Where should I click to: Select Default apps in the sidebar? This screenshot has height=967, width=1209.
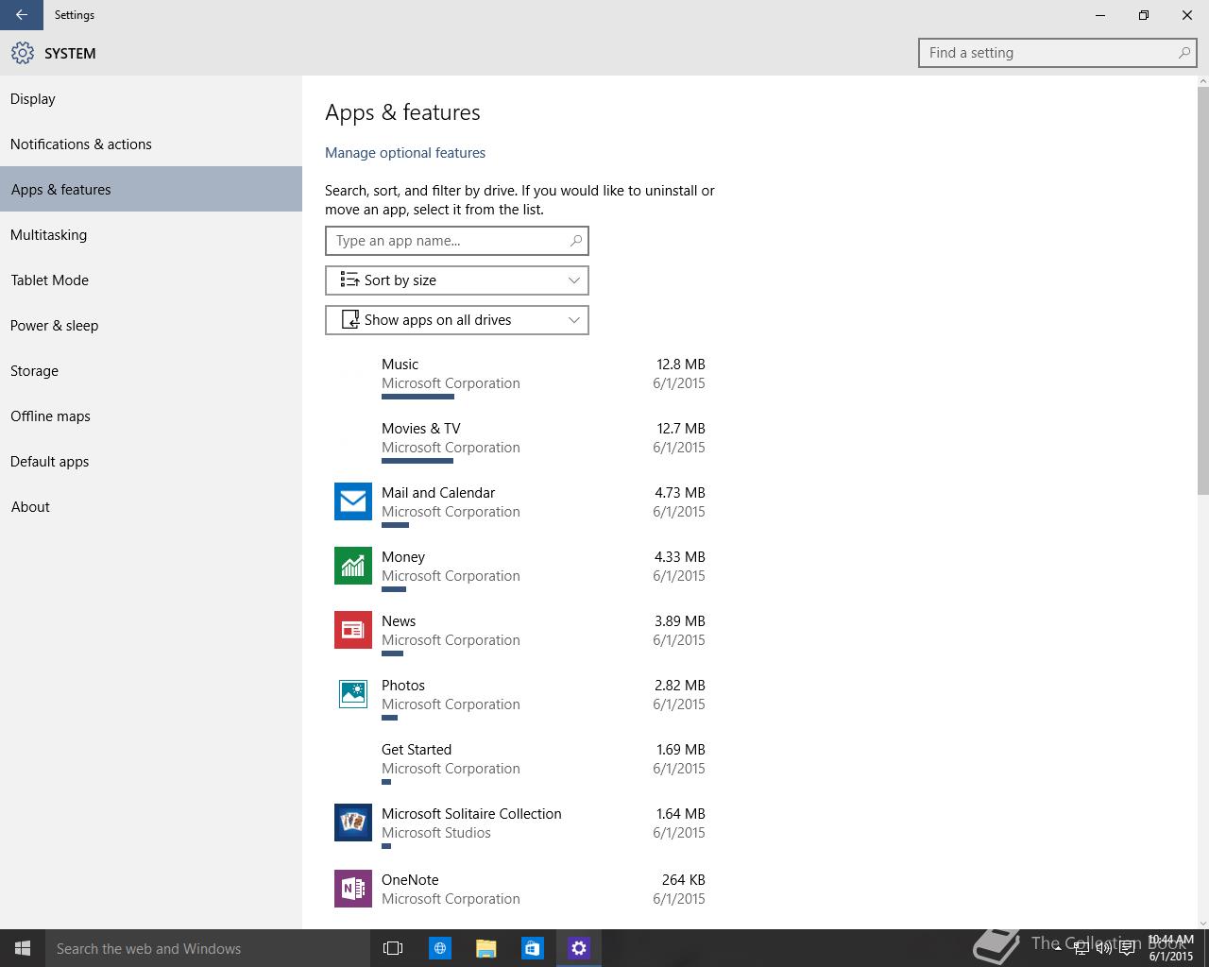(151, 462)
